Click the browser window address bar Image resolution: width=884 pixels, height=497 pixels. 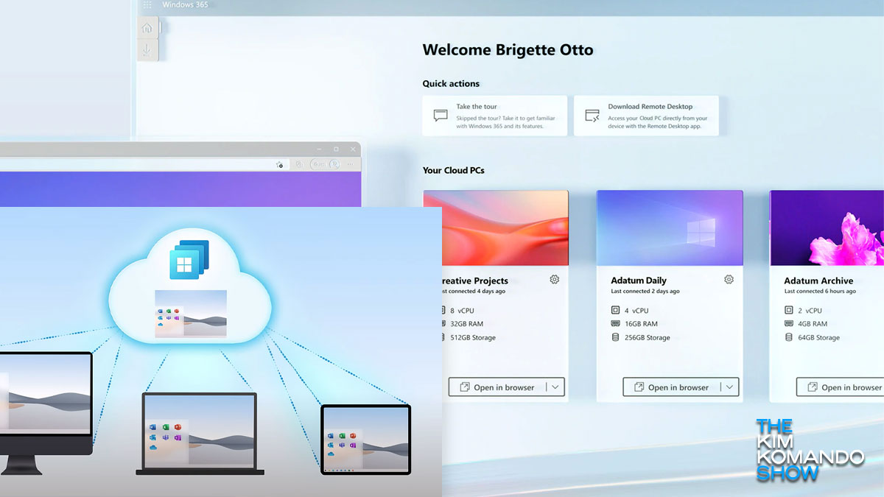point(144,165)
